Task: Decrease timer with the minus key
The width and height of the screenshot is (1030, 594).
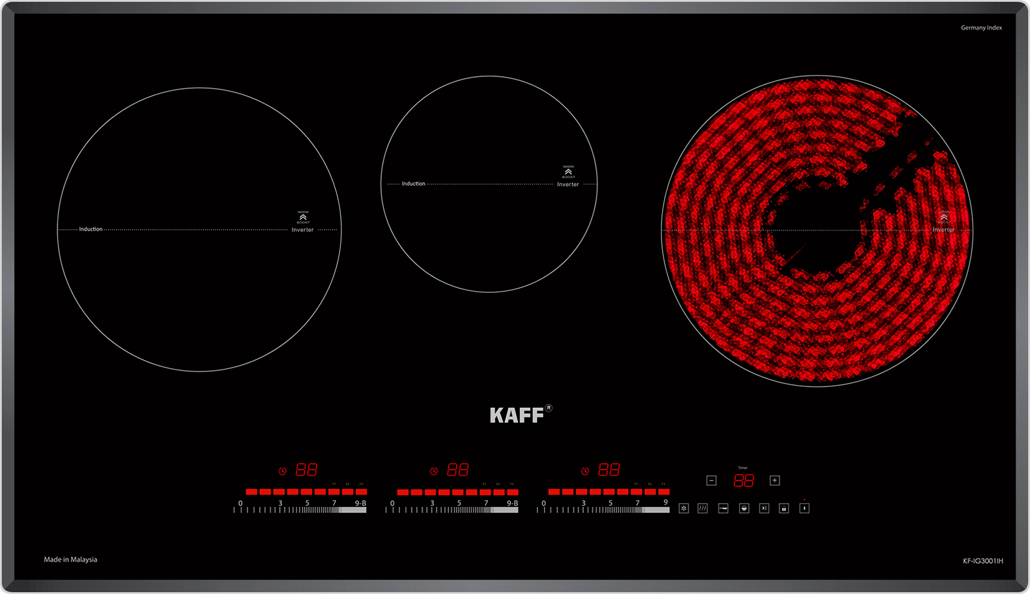Action: [x=711, y=480]
